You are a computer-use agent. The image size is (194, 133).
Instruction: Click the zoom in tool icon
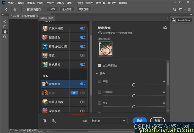coord(5,22)
